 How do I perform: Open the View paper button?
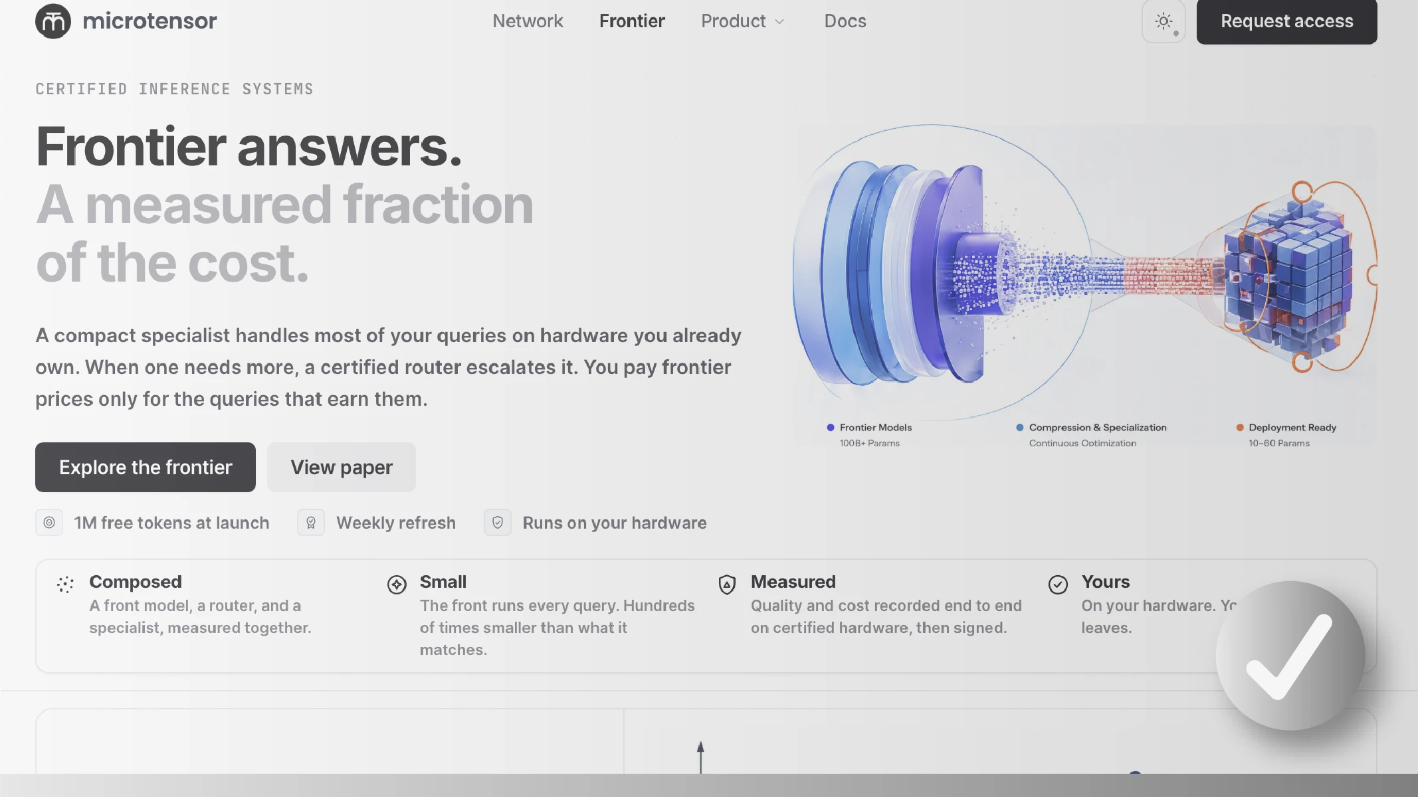(x=342, y=467)
